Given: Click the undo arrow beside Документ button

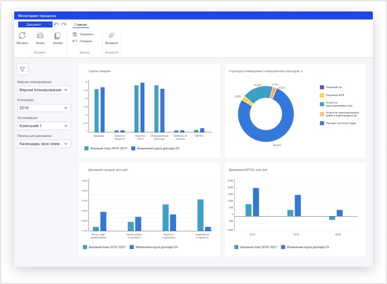Looking at the screenshot, I should point(56,24).
